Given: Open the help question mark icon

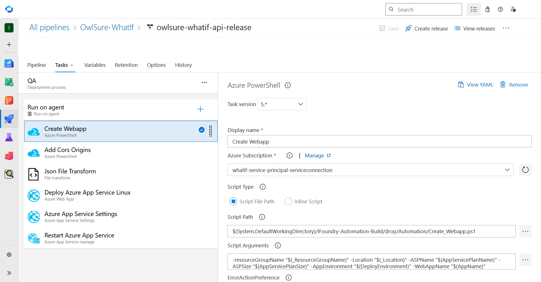Looking at the screenshot, I should click(x=500, y=9).
